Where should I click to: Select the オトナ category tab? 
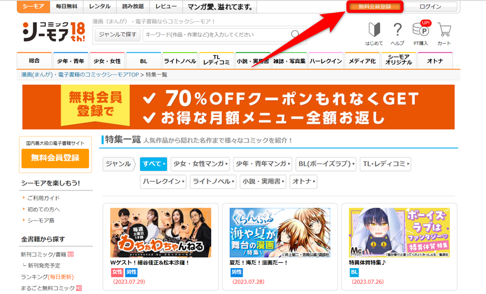point(435,60)
